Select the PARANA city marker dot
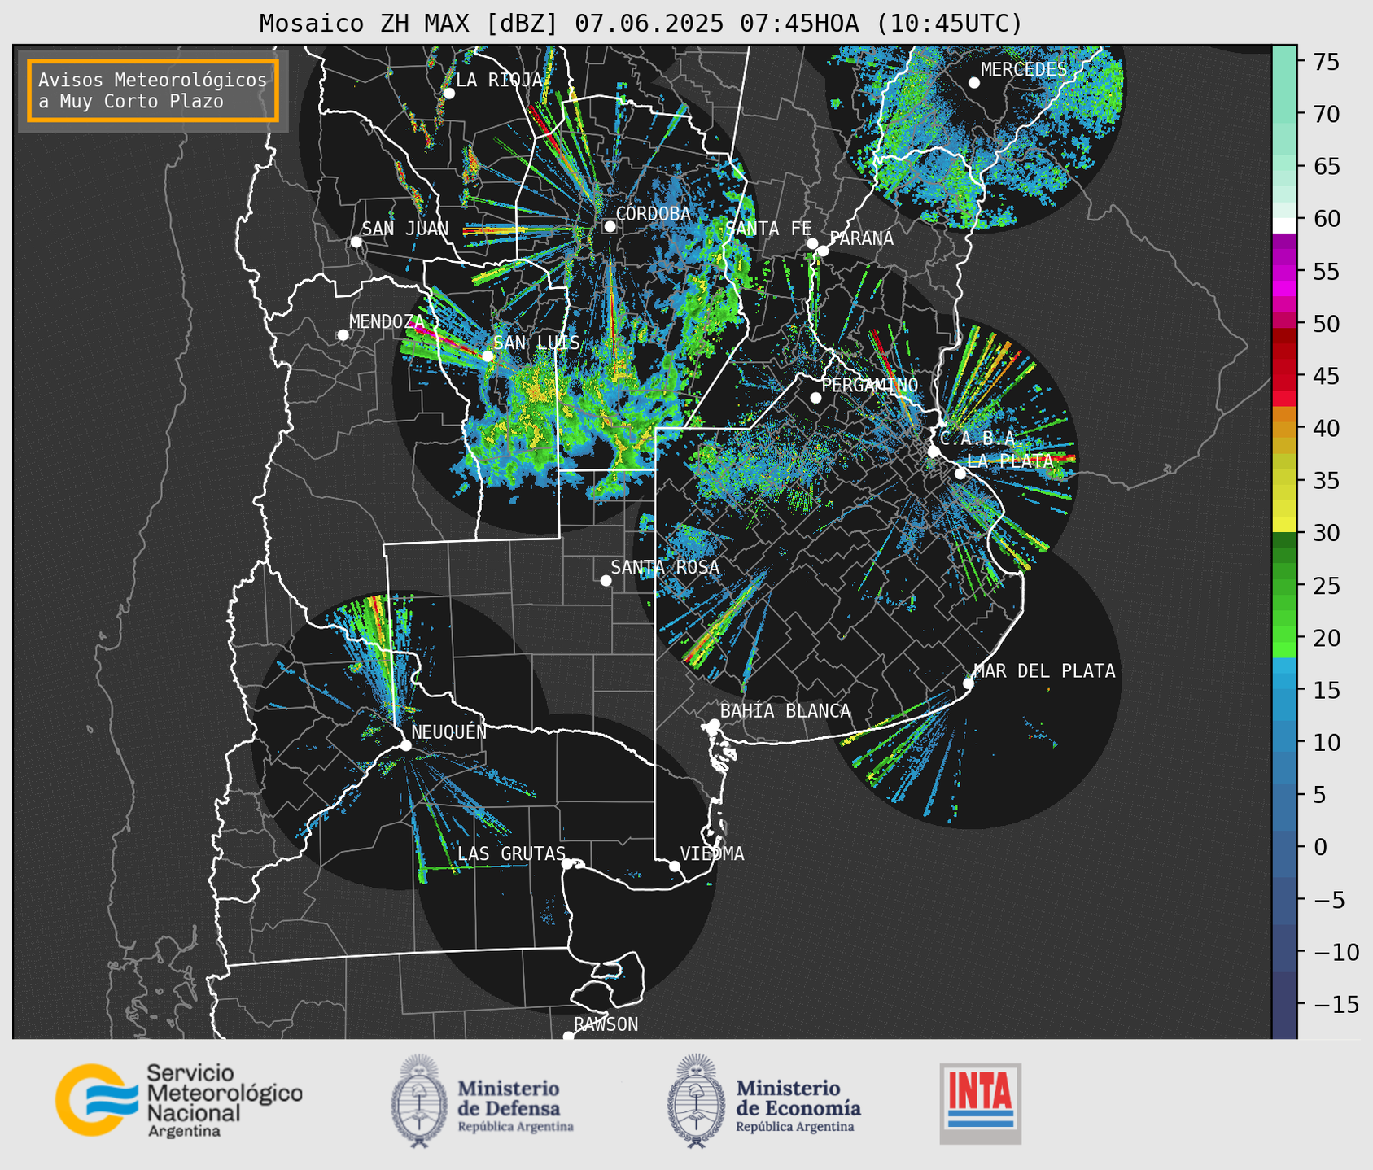 point(823,251)
